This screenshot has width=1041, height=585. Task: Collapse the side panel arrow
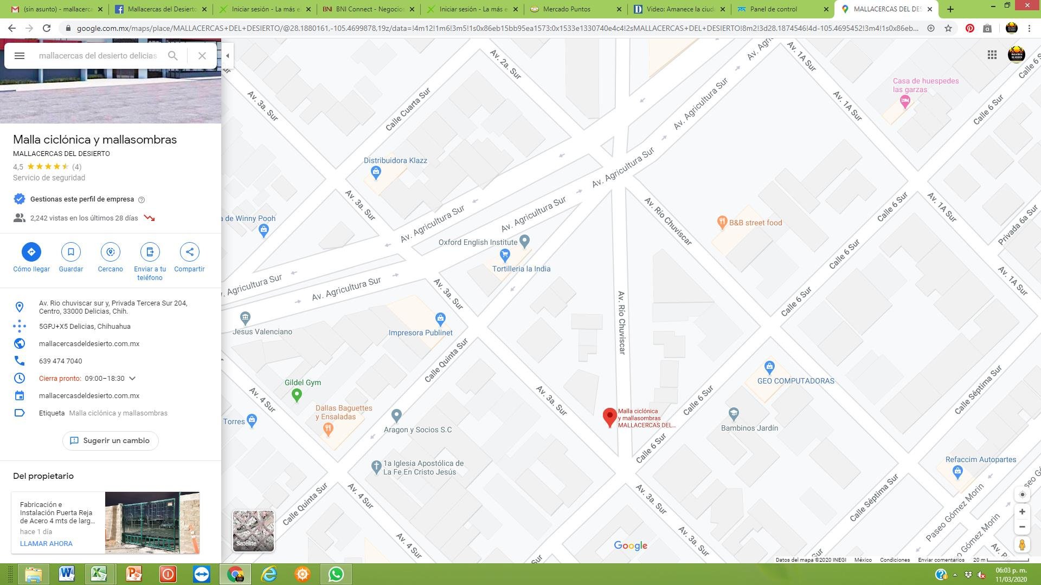[228, 56]
